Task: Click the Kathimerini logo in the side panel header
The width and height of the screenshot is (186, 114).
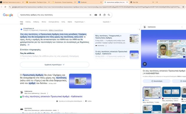Action: pyautogui.click(x=145, y=27)
